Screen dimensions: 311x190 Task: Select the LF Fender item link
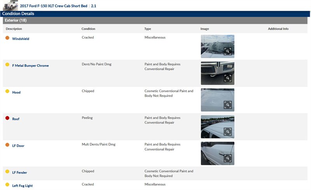[19, 172]
